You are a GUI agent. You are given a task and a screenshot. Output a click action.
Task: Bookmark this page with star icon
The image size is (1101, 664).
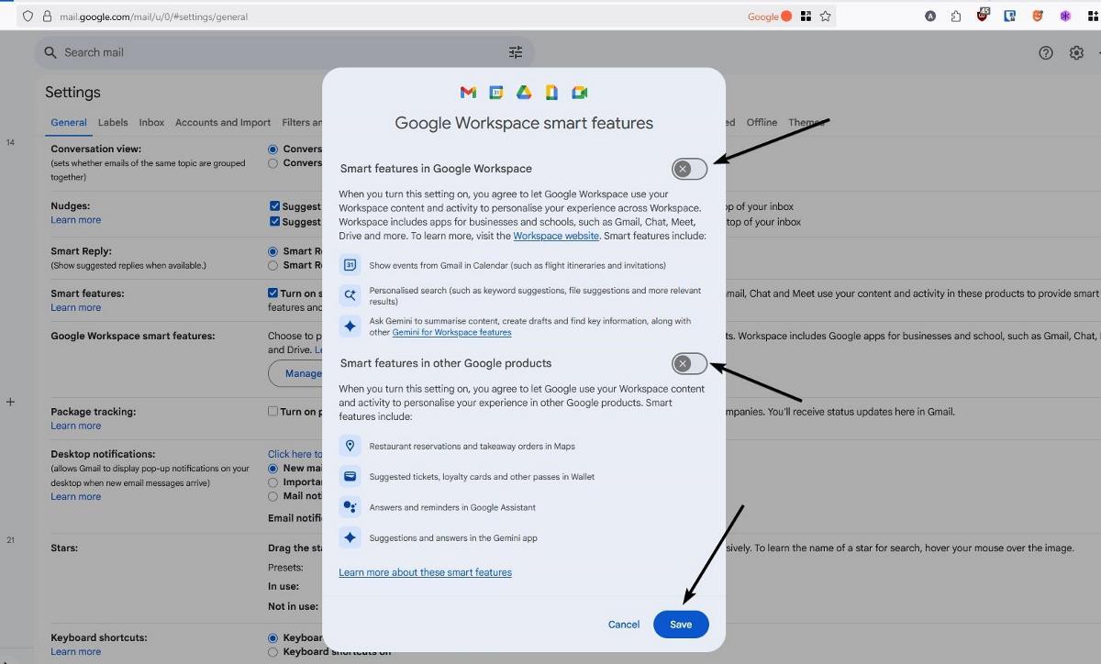826,17
